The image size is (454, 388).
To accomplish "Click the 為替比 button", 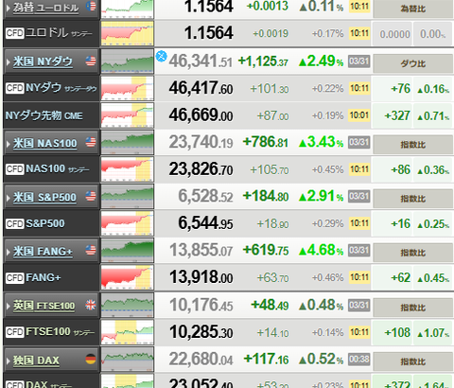I will coord(412,9).
